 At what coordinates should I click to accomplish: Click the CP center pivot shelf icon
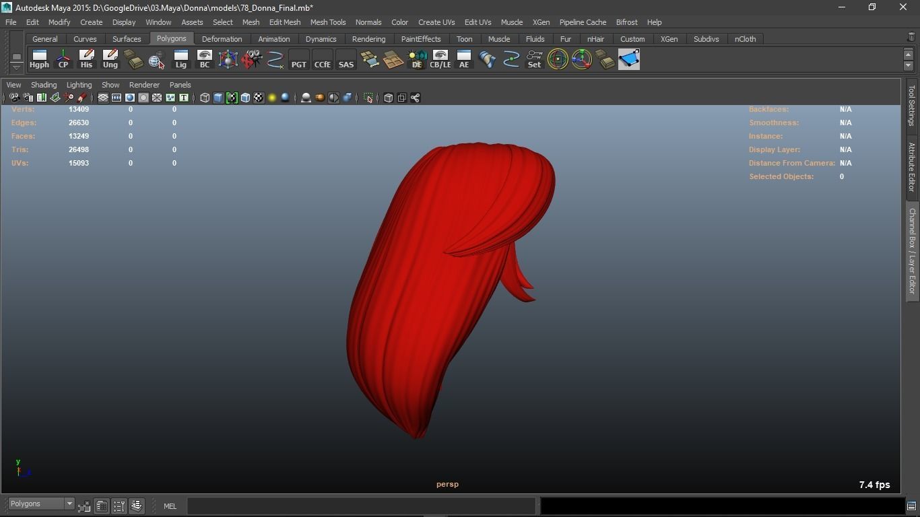pos(63,59)
